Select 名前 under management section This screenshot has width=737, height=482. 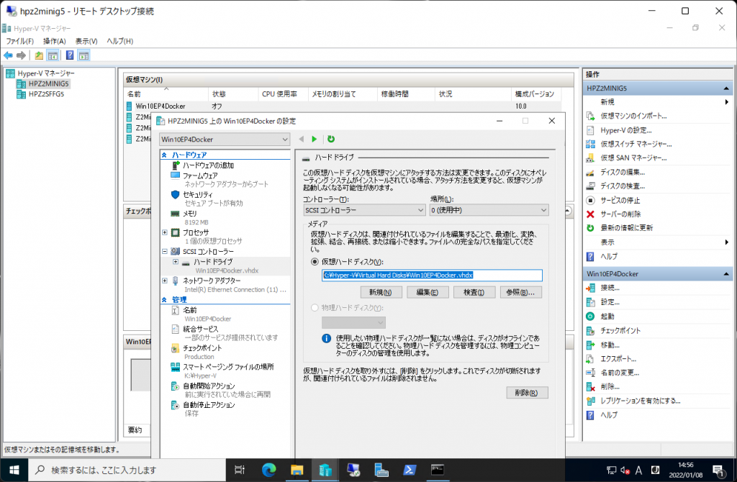[x=189, y=310]
